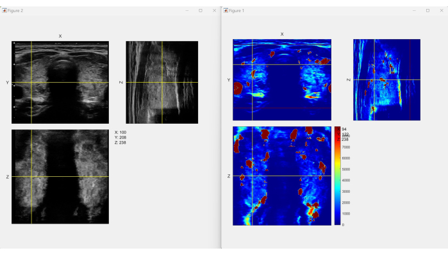Click the colormap XY slice in Figure 1
The image size is (448, 255).
coord(282,79)
